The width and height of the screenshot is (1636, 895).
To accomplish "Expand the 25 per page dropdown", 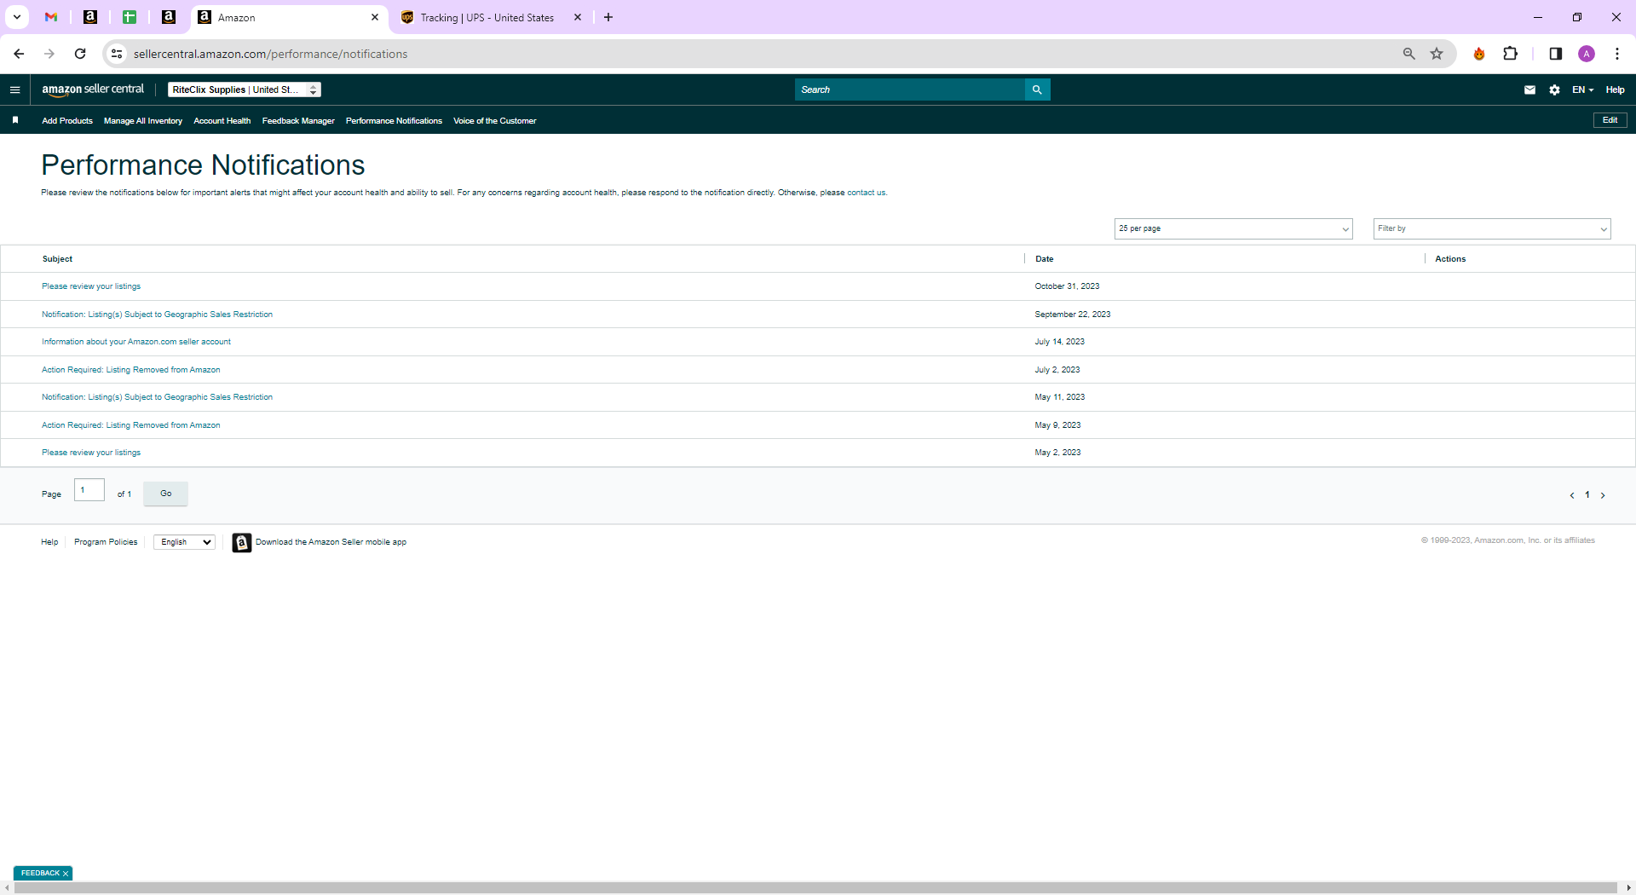I will (x=1233, y=228).
